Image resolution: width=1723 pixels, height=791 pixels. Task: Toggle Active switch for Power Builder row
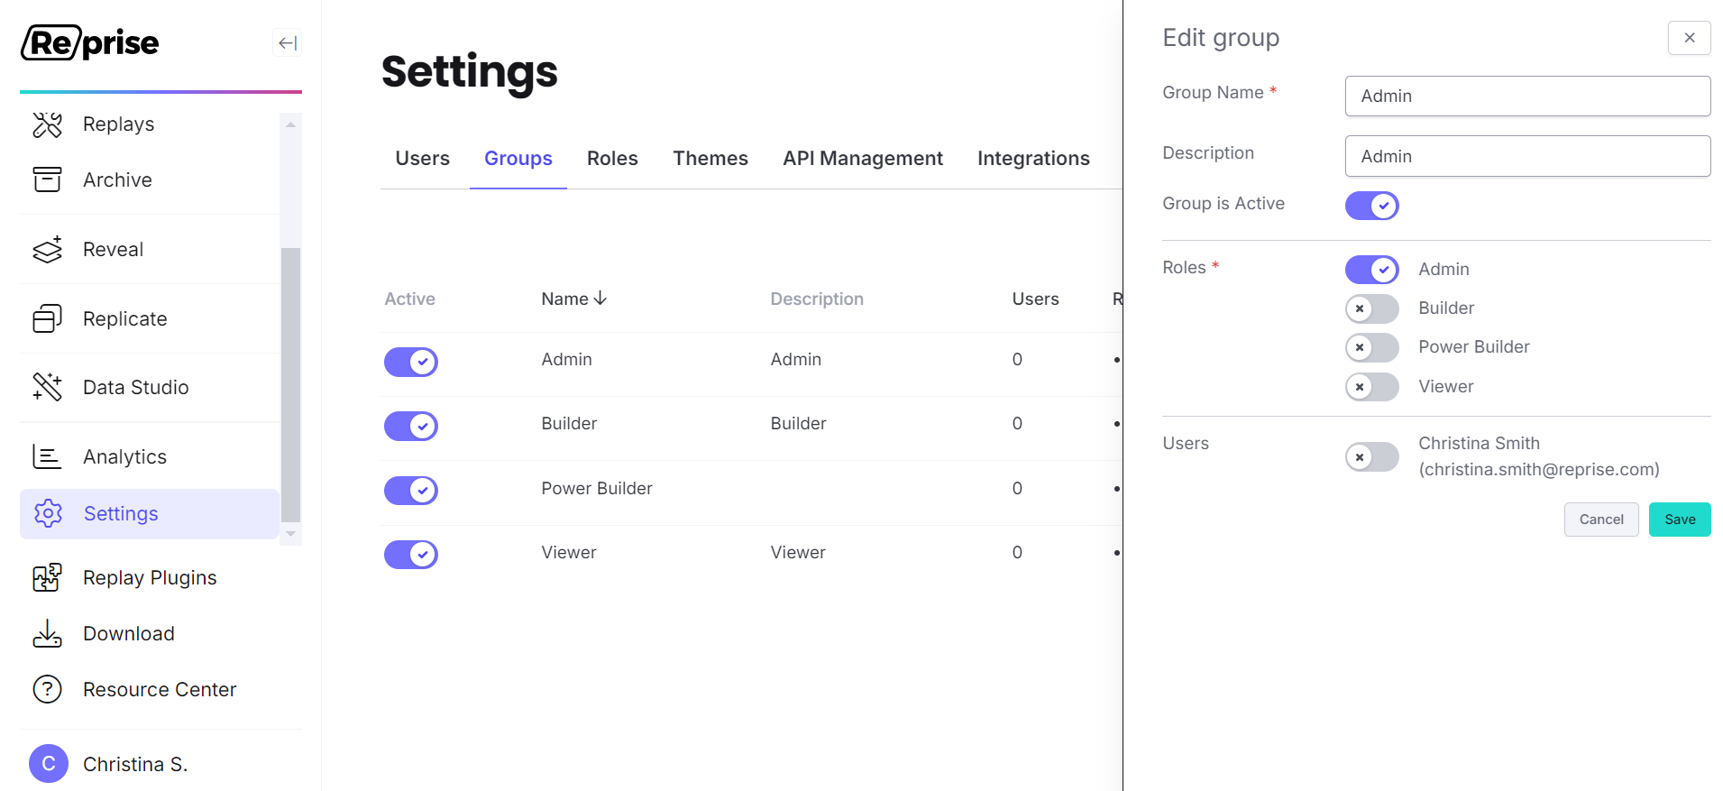click(411, 491)
